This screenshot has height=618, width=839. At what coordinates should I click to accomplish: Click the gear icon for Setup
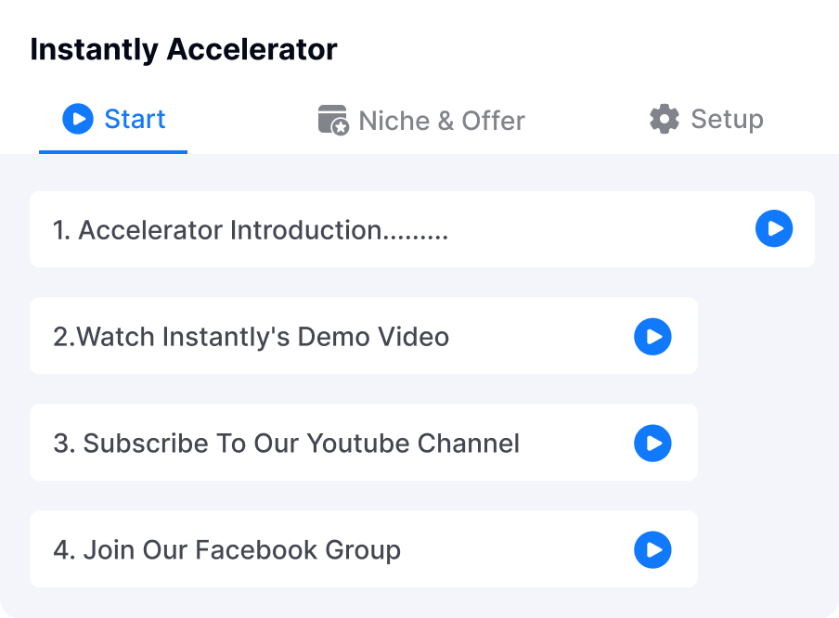[664, 118]
